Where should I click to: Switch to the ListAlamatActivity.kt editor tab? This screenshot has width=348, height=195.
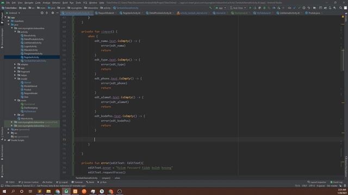pyautogui.click(x=289, y=13)
